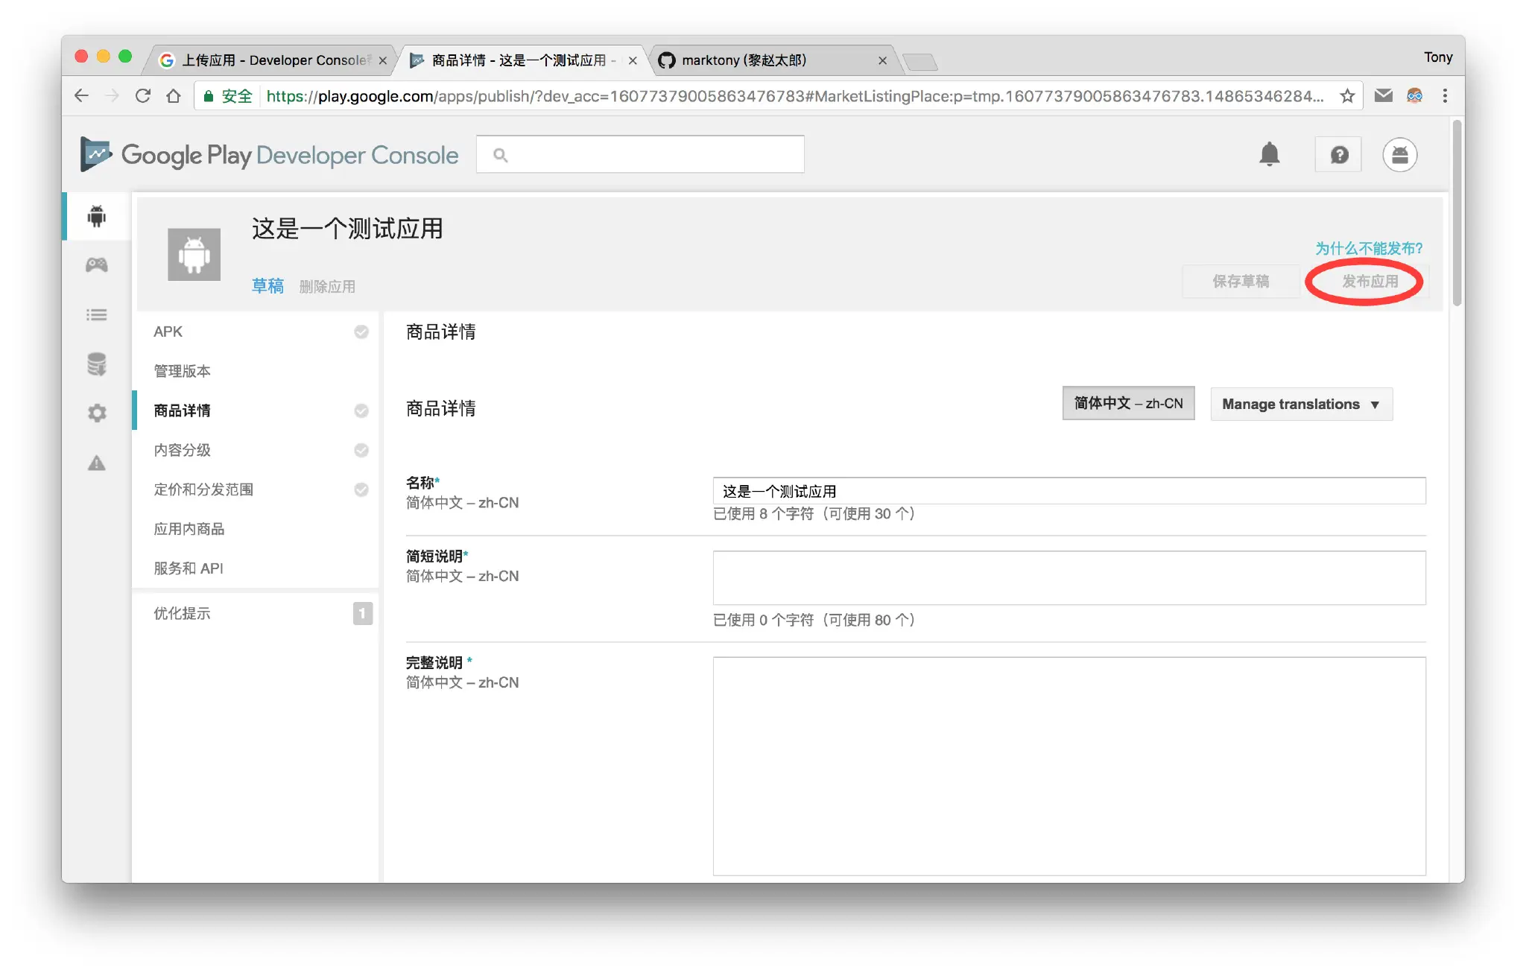Bookmark this page with the star icon
Screen dimensions: 1526x970
(x=1347, y=96)
